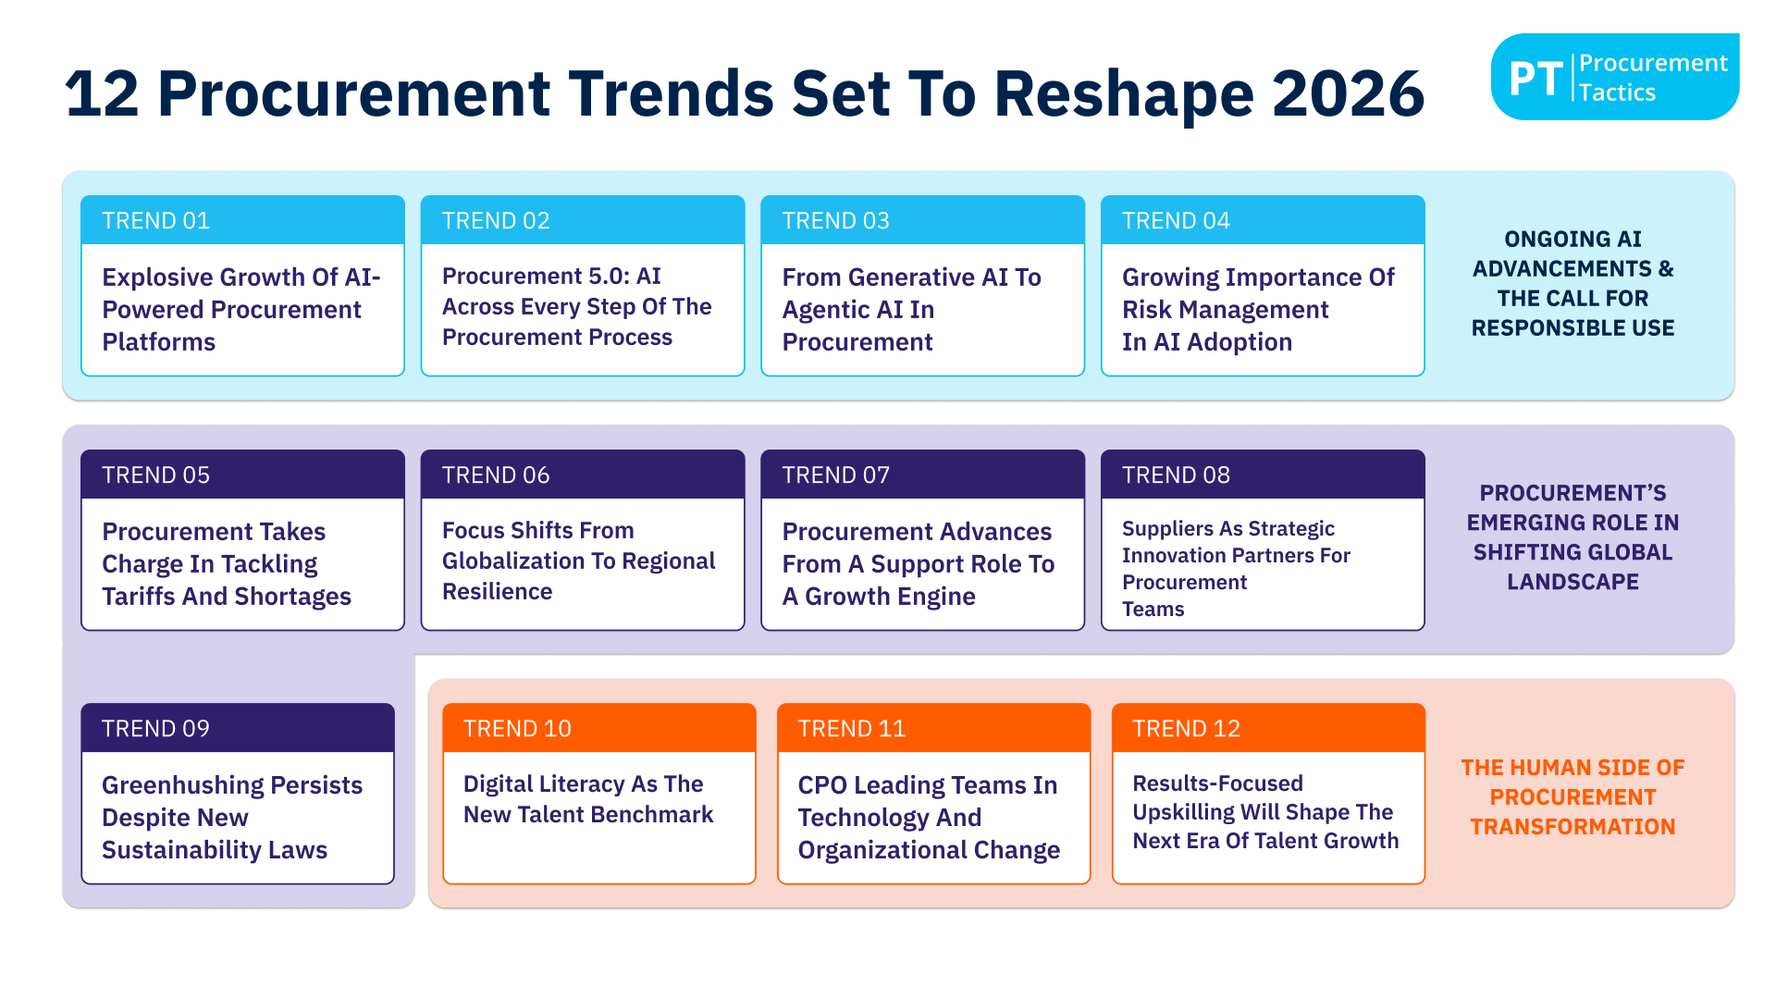Click 'Procurement 5.0: AI Across Every Step' card
This screenshot has height=999, width=1776.
tap(582, 307)
